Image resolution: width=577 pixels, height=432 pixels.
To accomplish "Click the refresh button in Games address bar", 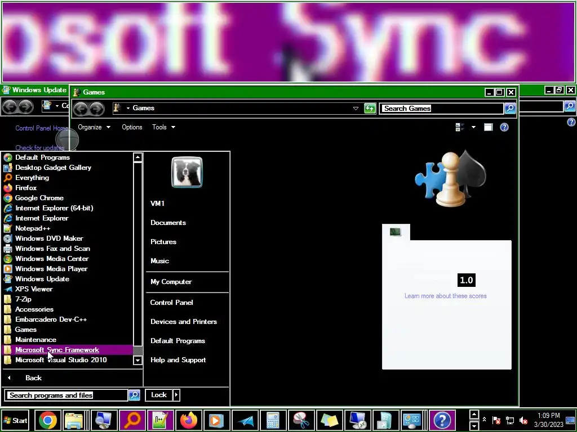I will click(x=370, y=108).
